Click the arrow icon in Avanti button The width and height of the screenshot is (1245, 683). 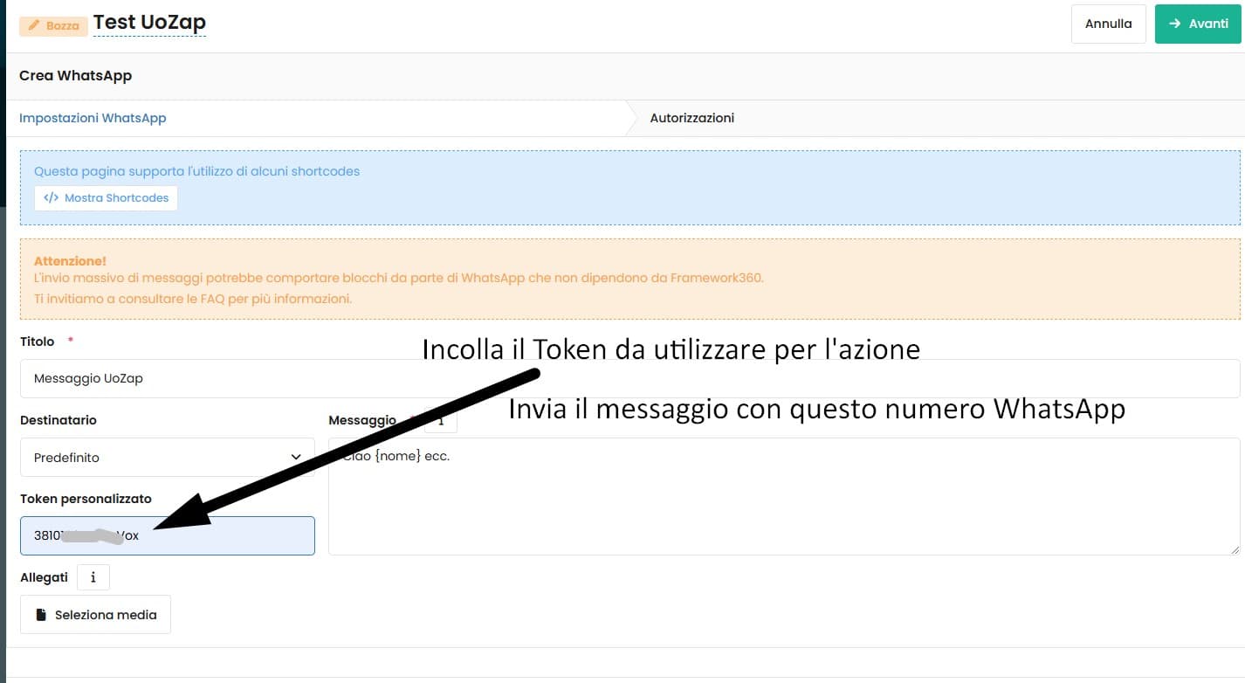click(1175, 24)
